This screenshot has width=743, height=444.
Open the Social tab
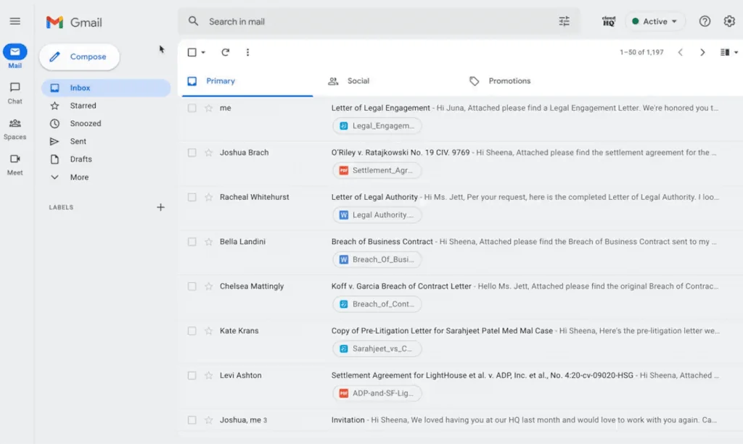pyautogui.click(x=359, y=80)
